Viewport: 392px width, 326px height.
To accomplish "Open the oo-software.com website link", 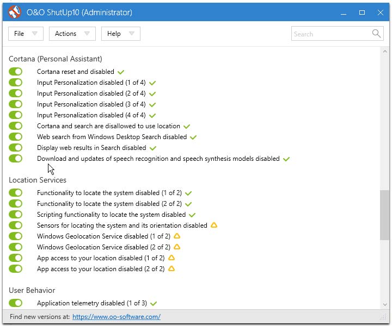I will click(117, 317).
